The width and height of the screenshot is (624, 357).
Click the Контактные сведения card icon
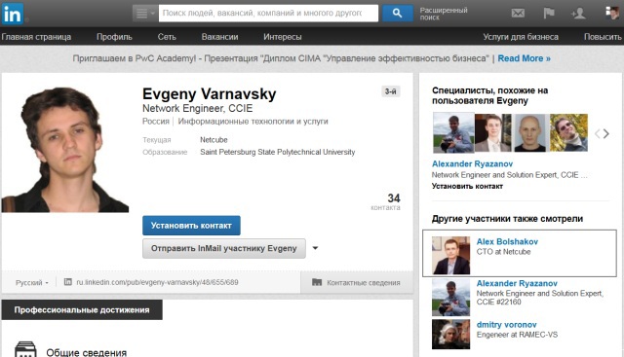point(317,282)
